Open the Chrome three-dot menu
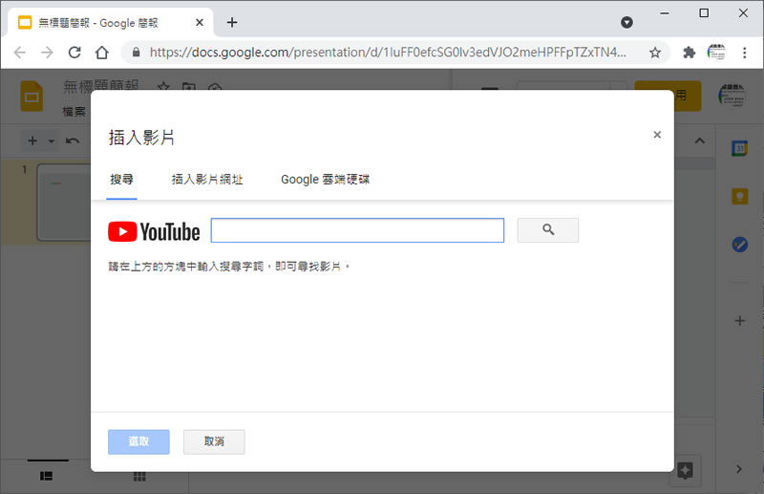The width and height of the screenshot is (764, 494). pyautogui.click(x=744, y=53)
